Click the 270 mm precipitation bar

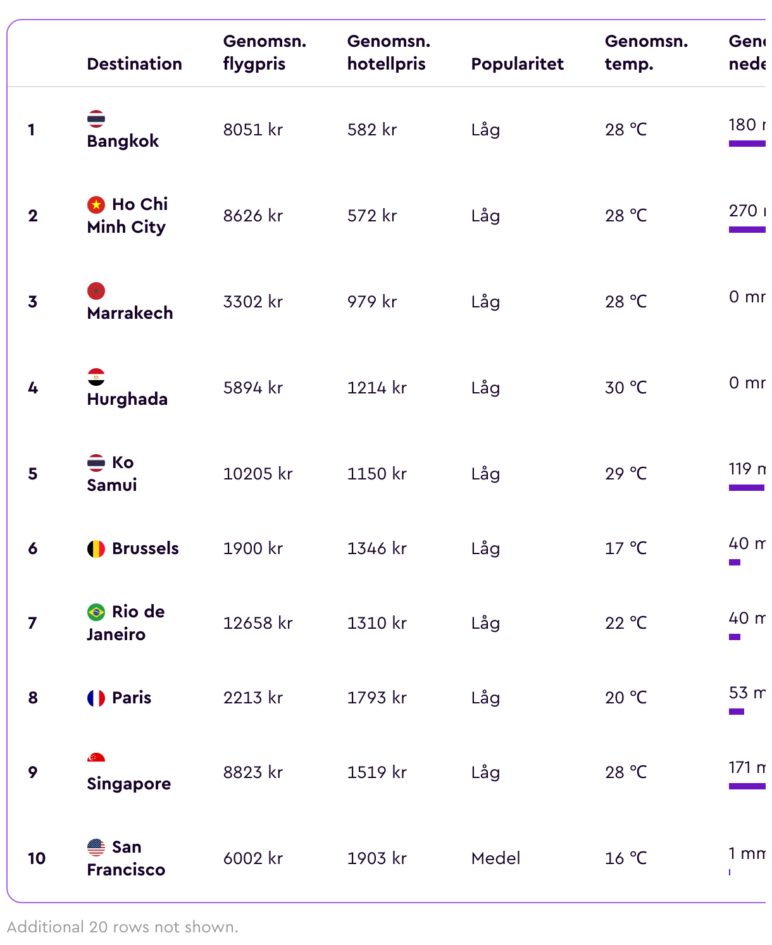(747, 230)
